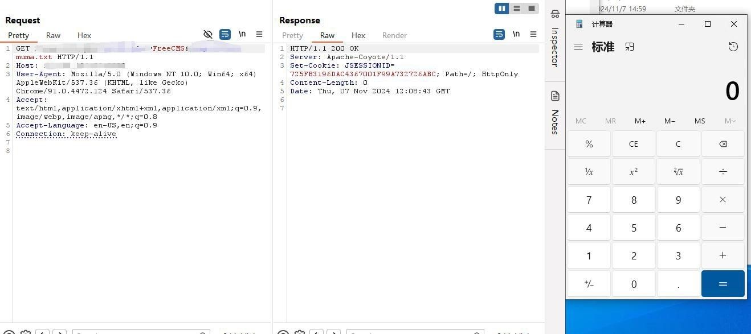This screenshot has height=334, width=751.
Task: Click the C clear key in Calculator
Action: pos(678,144)
